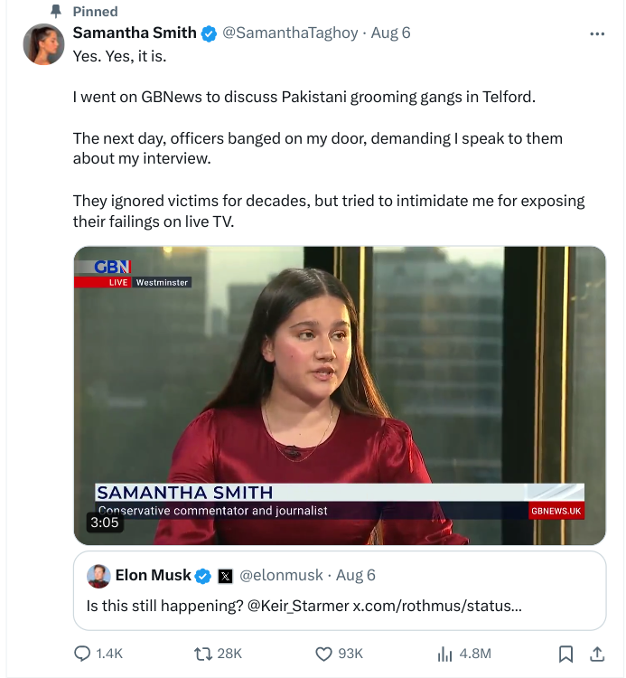Open the three-dot more options menu

[596, 33]
